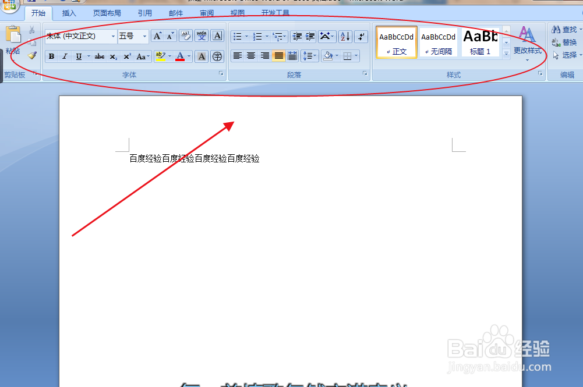Click Increase Indent icon
Image resolution: width=583 pixels, height=387 pixels.
tap(310, 37)
